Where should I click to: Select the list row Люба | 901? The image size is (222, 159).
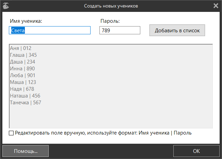(22, 75)
